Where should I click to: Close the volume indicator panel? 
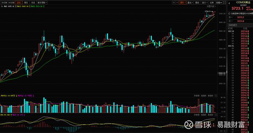(216, 95)
